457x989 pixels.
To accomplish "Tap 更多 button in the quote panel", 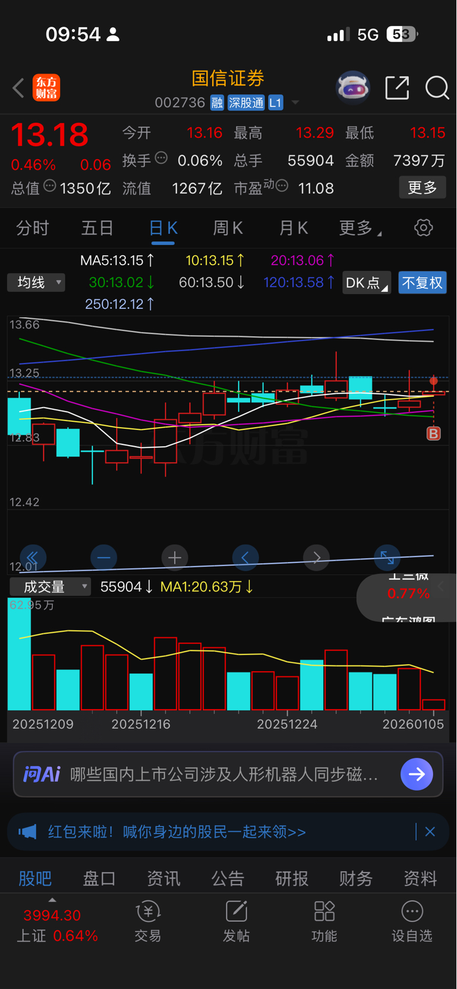I will tap(423, 188).
